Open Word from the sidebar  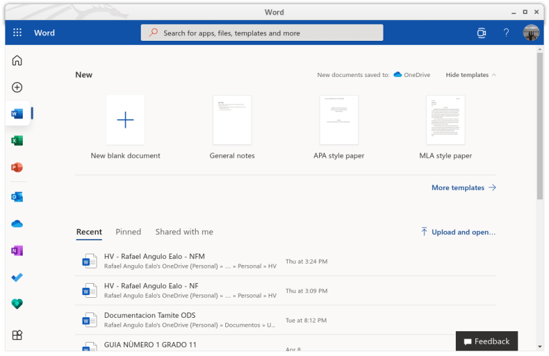[x=17, y=114]
